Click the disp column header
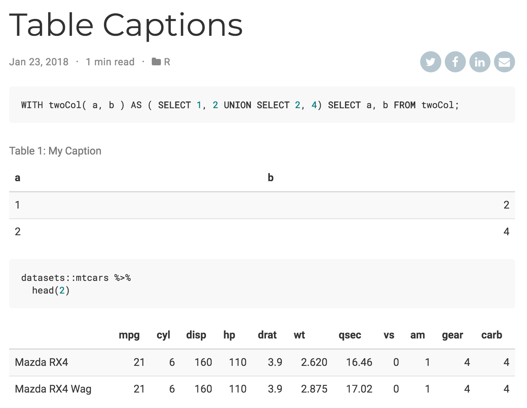 click(196, 335)
